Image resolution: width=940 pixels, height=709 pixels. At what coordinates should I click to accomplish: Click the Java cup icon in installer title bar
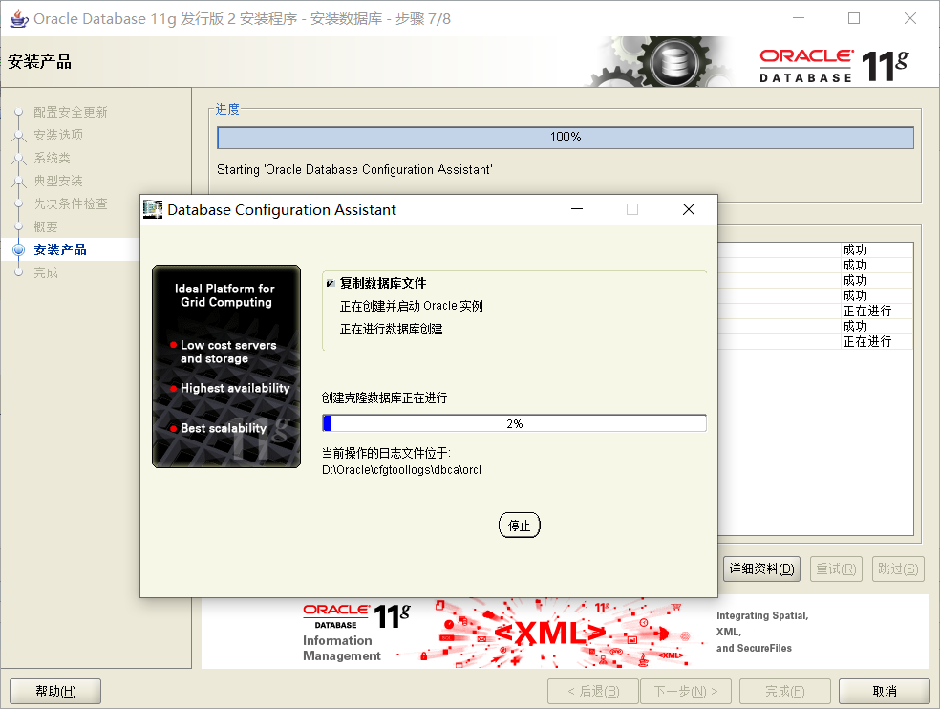[x=18, y=18]
